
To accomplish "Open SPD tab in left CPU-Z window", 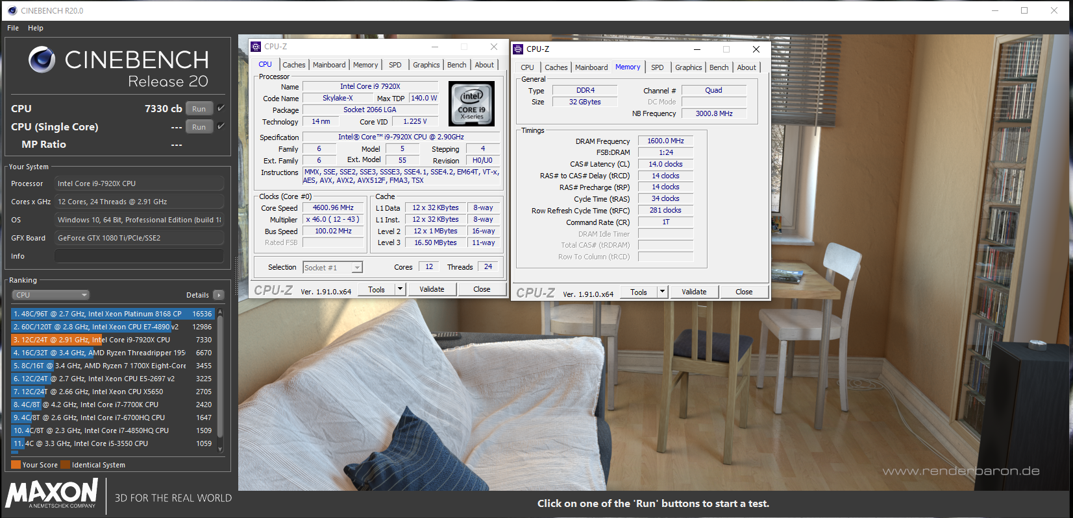I will tap(395, 65).
